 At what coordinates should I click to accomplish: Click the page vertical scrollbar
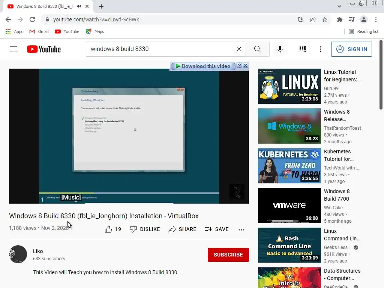[x=381, y=75]
